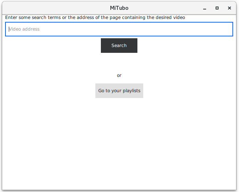Screen dimensions: 239x192
Task: Start video lookup with Search
Action: pos(119,46)
